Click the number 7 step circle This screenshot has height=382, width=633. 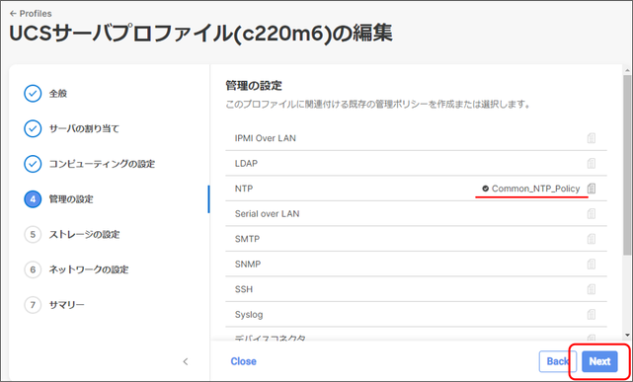[x=33, y=305]
